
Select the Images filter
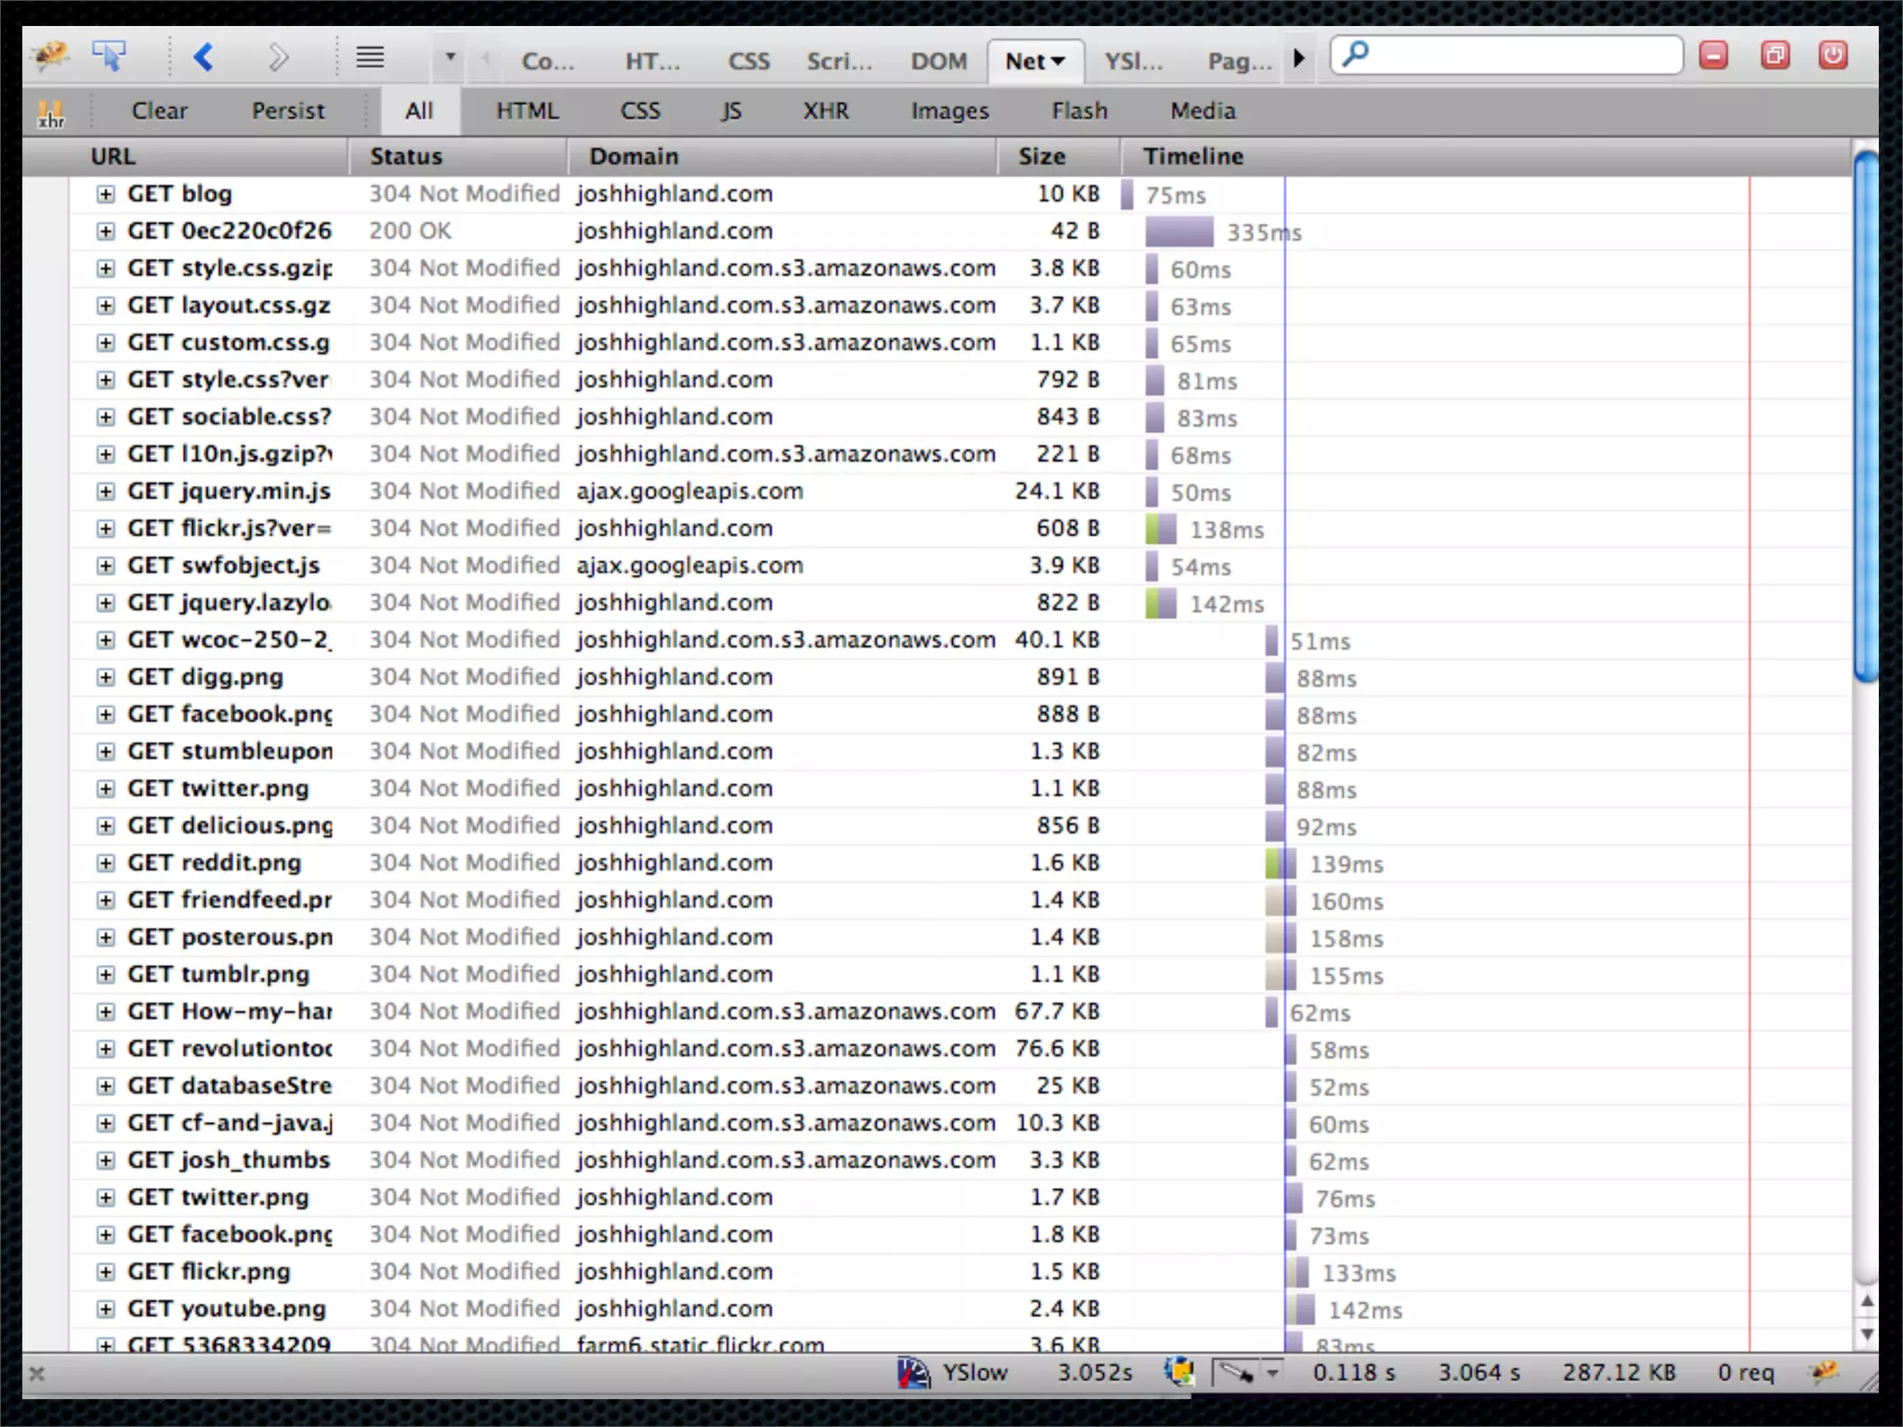949,111
